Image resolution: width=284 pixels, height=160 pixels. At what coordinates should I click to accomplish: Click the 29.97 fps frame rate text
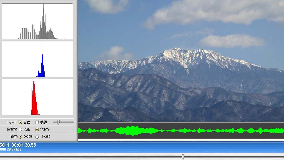click(x=14, y=149)
